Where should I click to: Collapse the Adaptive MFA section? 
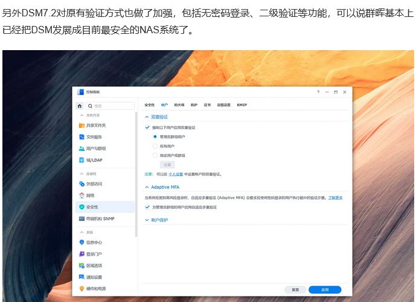coord(147,187)
